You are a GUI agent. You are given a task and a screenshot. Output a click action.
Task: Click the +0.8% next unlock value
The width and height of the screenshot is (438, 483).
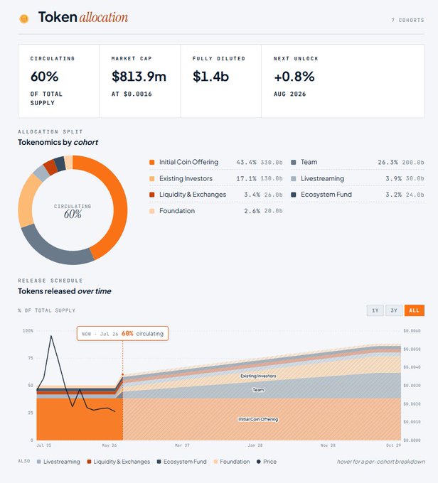coord(294,77)
